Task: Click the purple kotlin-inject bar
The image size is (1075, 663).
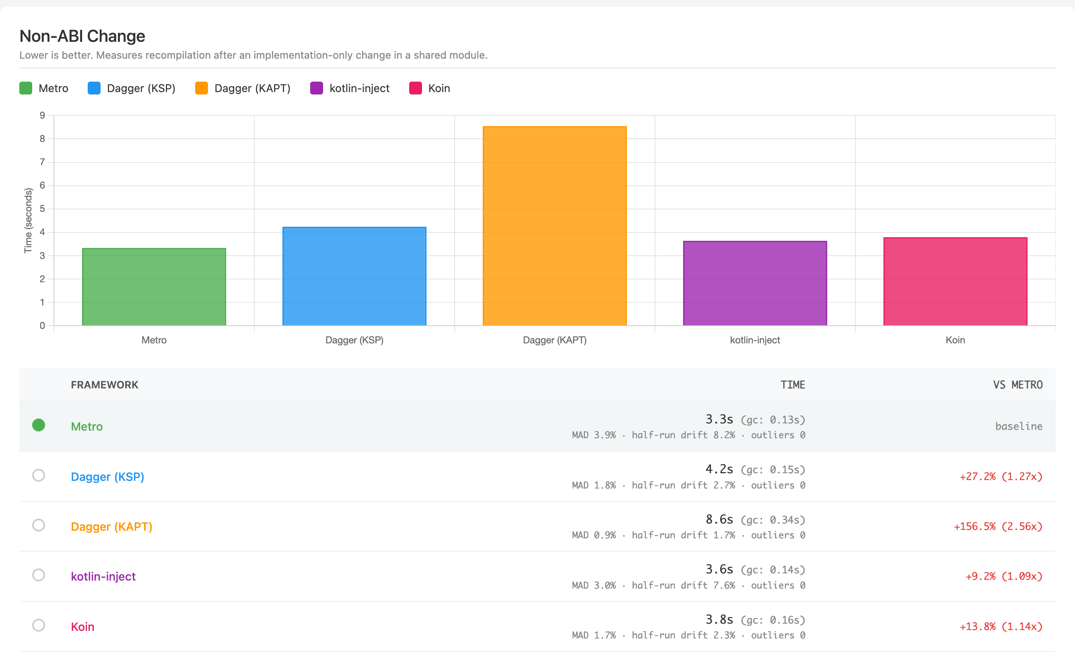Action: (x=755, y=283)
